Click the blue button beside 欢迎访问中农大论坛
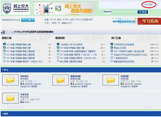161x117 pixels. [28, 20]
